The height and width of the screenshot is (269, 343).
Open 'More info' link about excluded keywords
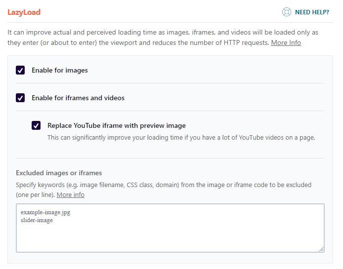(x=71, y=194)
